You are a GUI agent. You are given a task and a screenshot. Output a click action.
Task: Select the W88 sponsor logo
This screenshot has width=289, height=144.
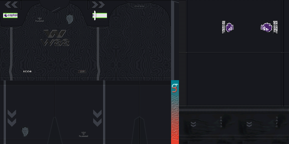click(x=55, y=38)
